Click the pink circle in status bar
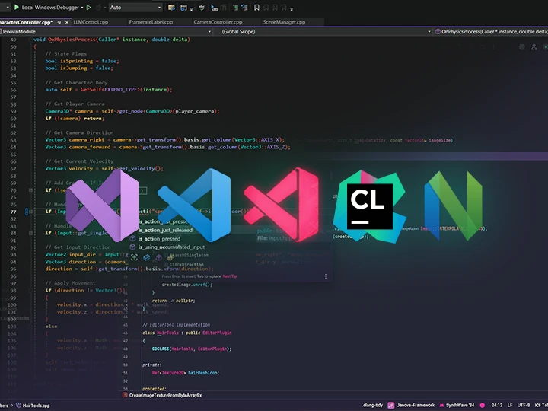This screenshot has width=548, height=411. pyautogui.click(x=483, y=406)
